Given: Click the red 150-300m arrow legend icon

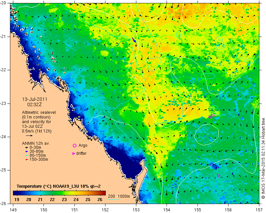Looking at the screenshot, I should 27,160.
